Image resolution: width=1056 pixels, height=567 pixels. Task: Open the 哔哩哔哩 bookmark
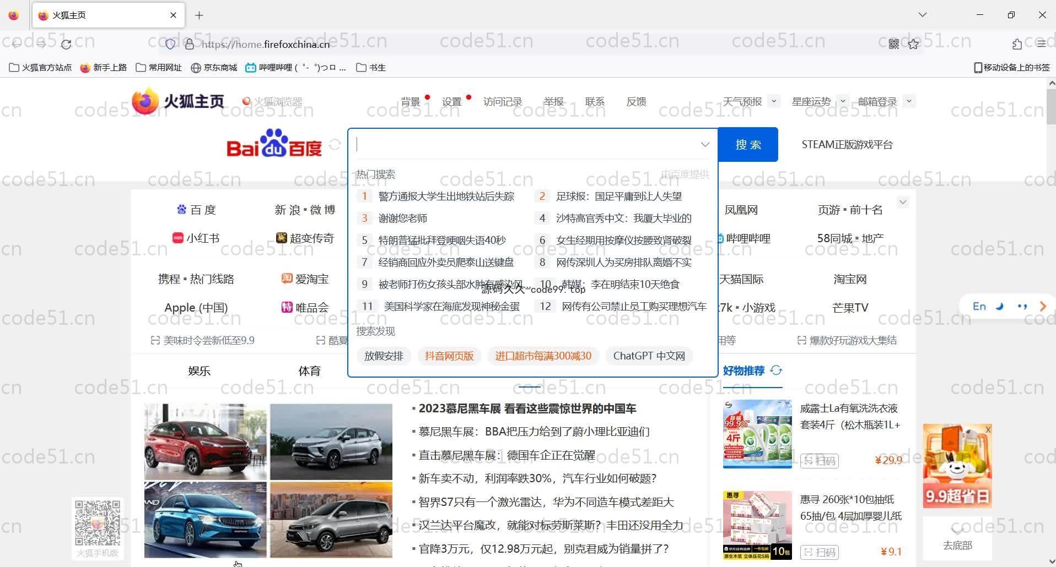click(x=296, y=67)
